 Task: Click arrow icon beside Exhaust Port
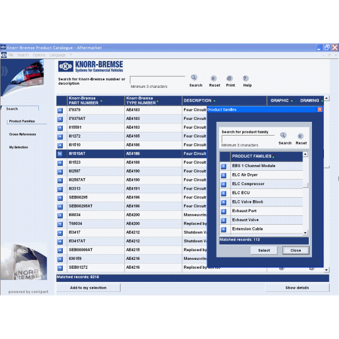click(x=223, y=212)
